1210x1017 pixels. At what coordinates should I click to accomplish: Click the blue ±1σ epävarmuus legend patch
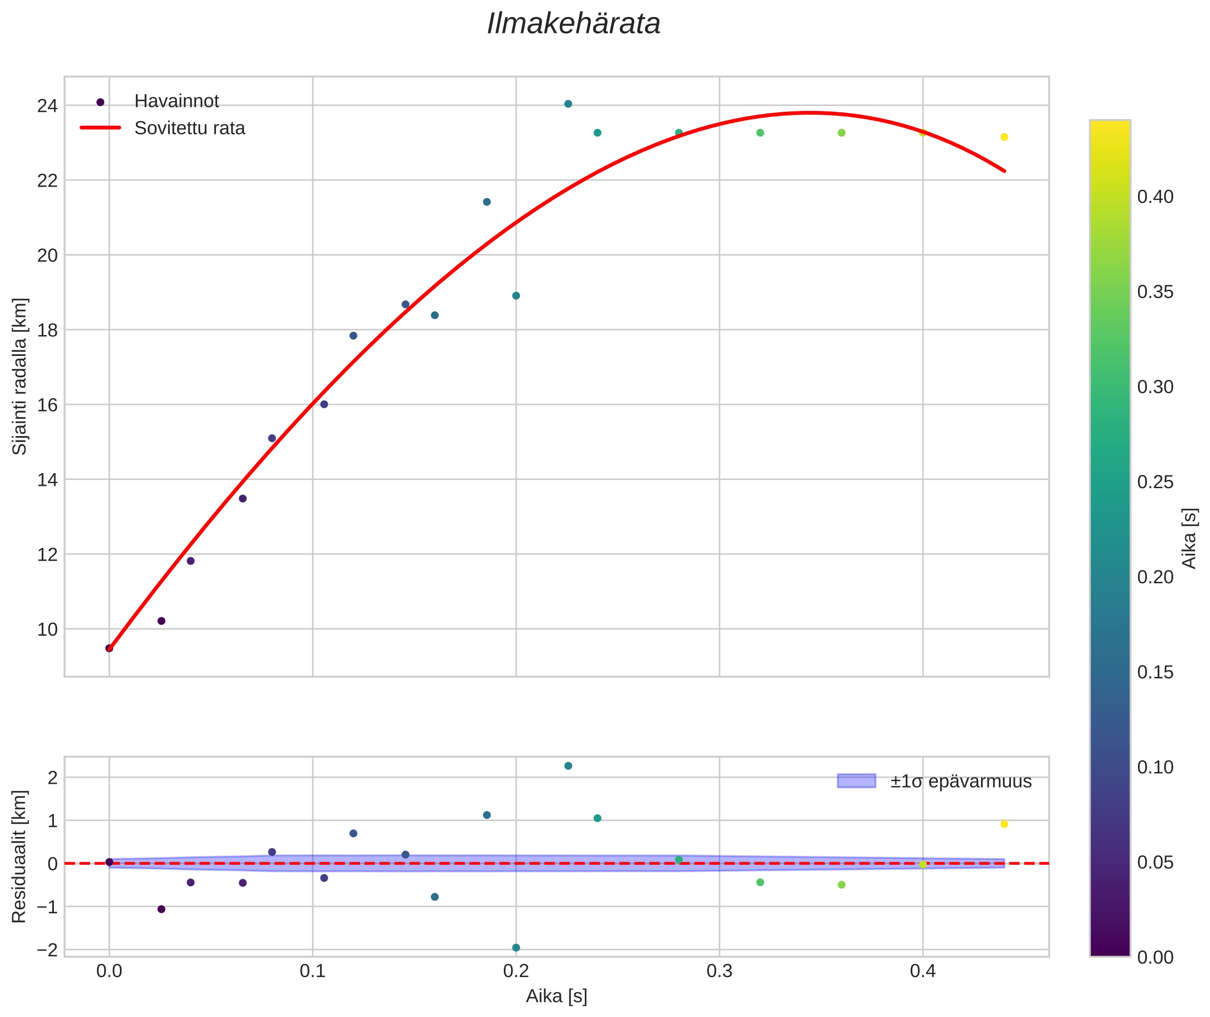[x=856, y=781]
